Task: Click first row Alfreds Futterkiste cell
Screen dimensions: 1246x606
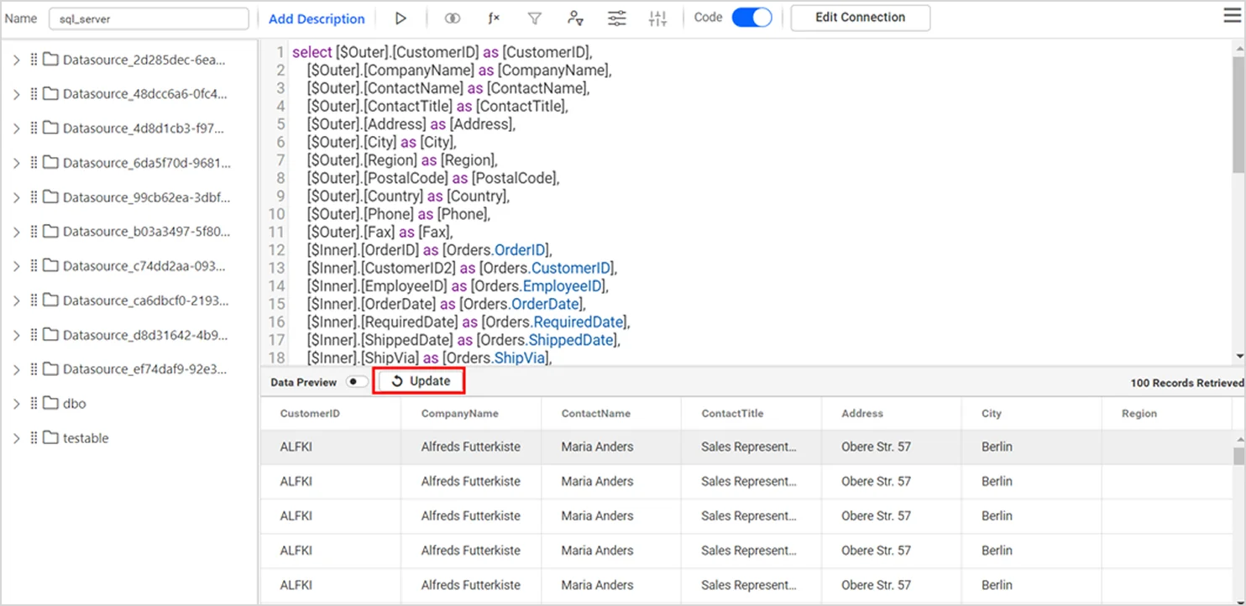Action: [471, 447]
